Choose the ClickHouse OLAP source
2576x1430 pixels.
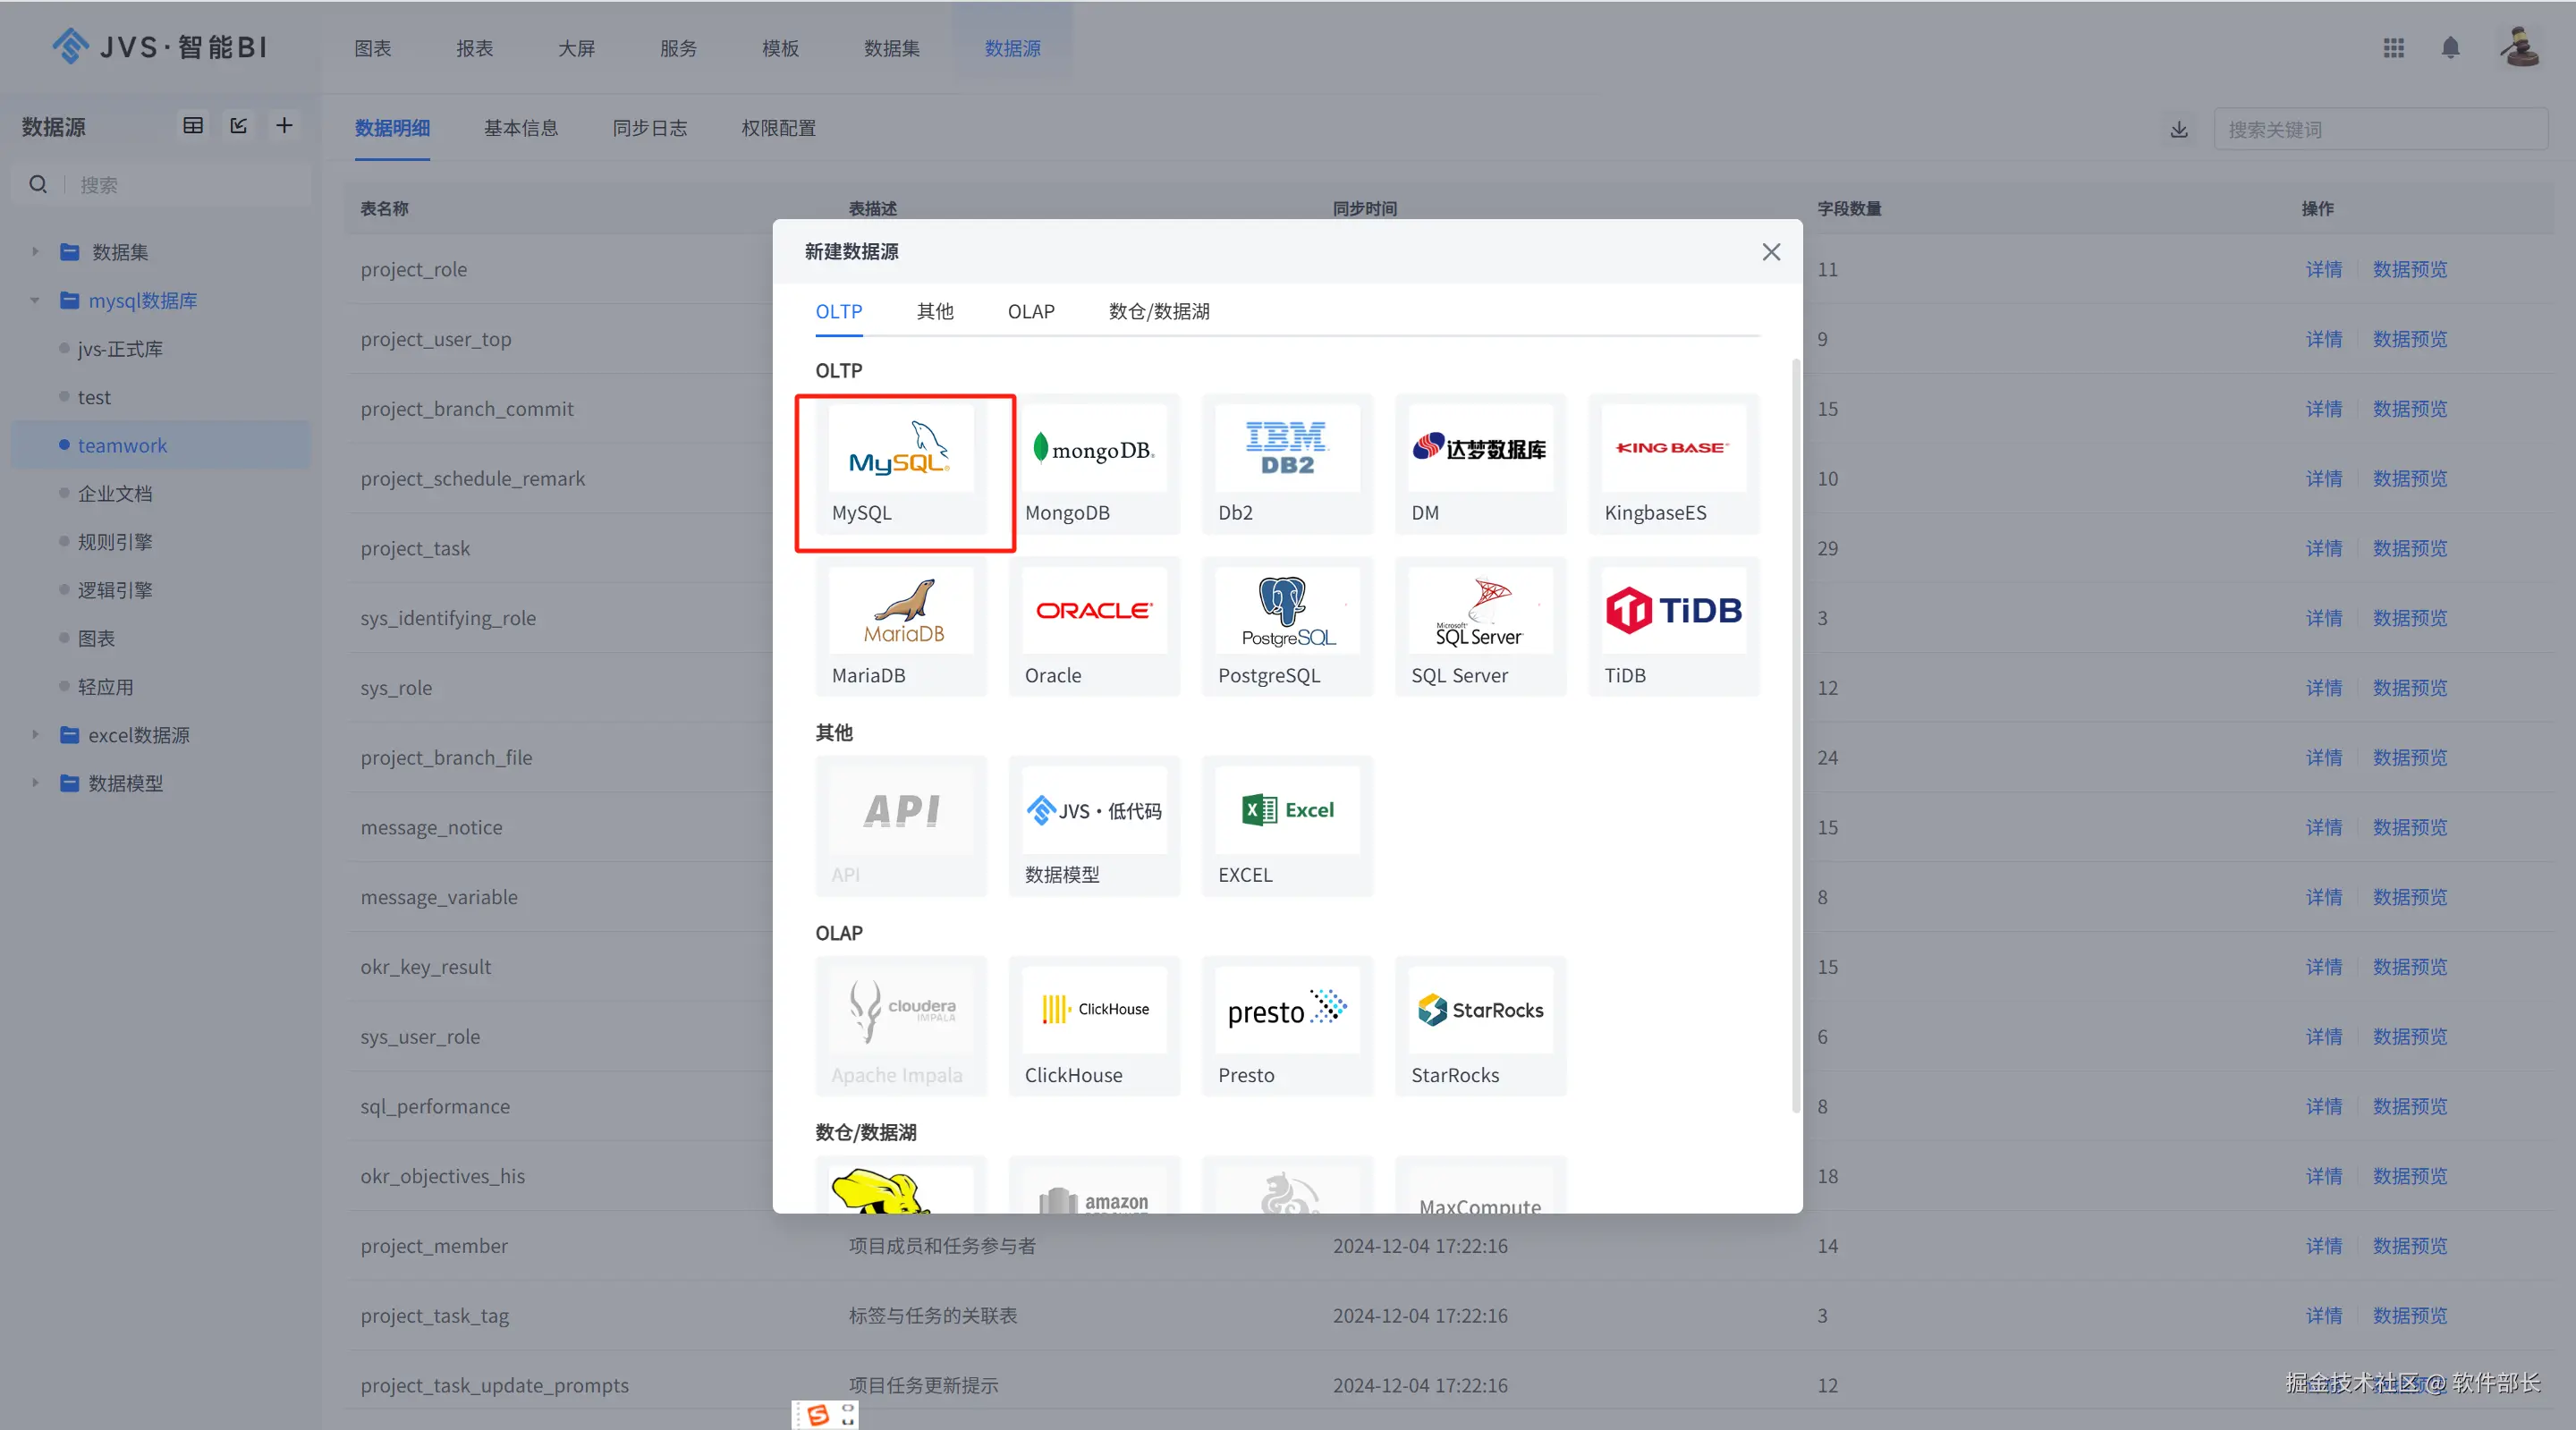pyautogui.click(x=1094, y=1026)
